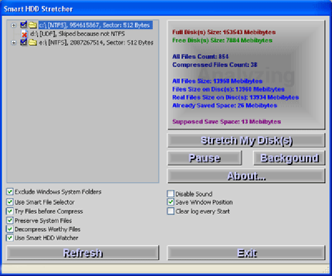Click the red X icon on d:\ drive

(24, 34)
